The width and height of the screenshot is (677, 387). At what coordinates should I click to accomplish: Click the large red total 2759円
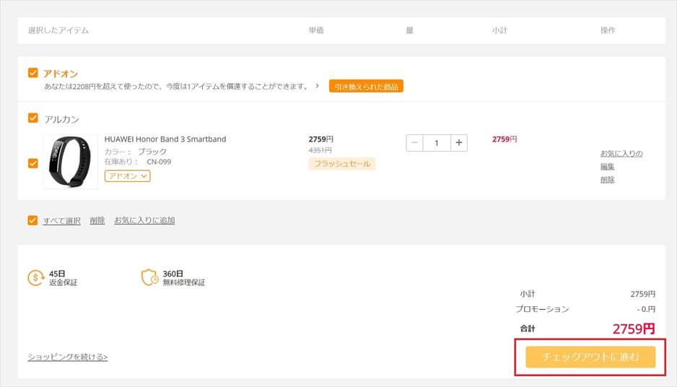(x=634, y=329)
